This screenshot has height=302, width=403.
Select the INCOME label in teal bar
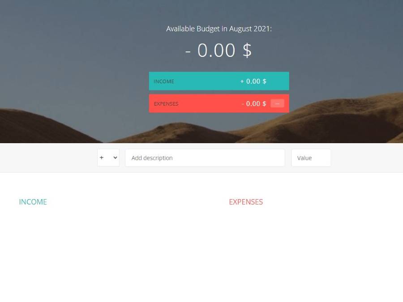pyautogui.click(x=164, y=81)
